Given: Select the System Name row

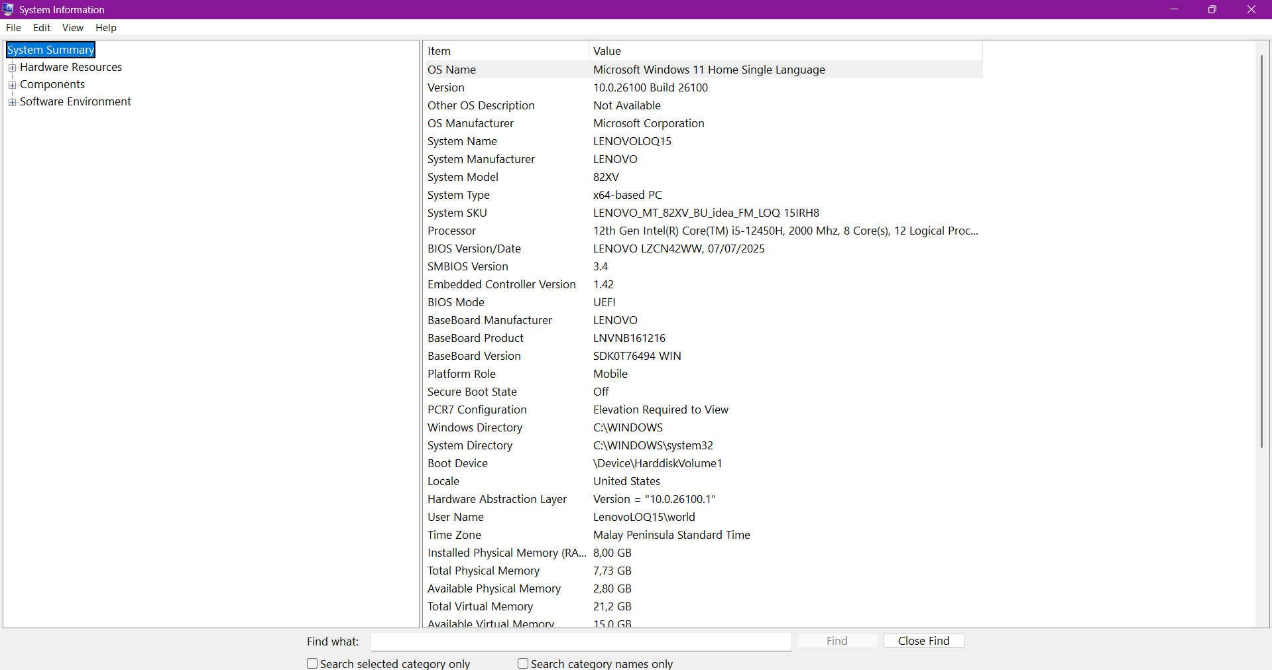Looking at the screenshot, I should (703, 141).
